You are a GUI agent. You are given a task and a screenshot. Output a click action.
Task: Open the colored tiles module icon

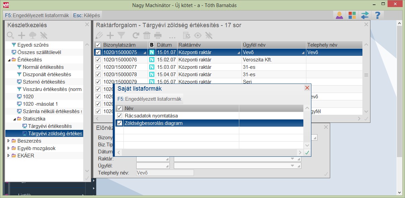point(352,15)
